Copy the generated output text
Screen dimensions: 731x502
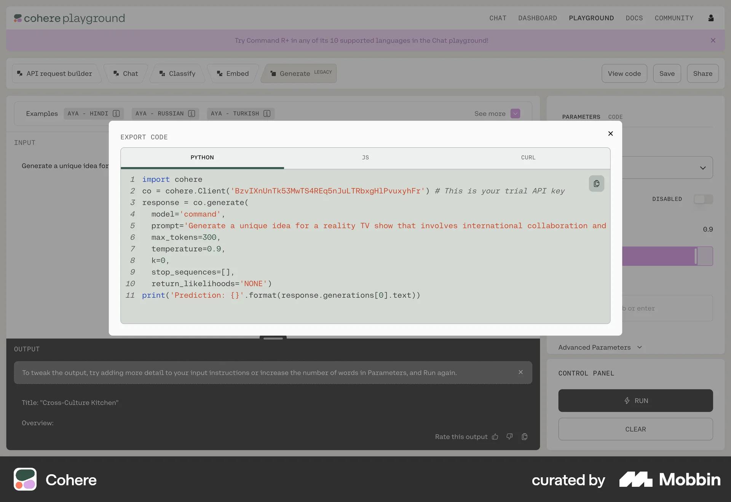coord(524,437)
